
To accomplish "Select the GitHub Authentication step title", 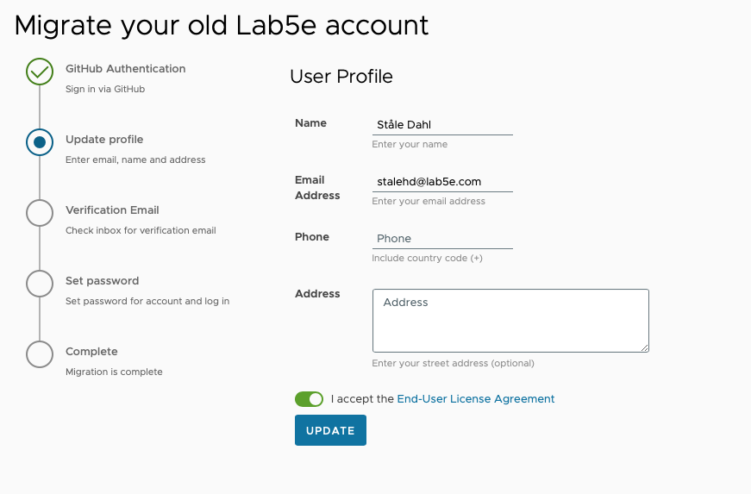I will pyautogui.click(x=126, y=69).
